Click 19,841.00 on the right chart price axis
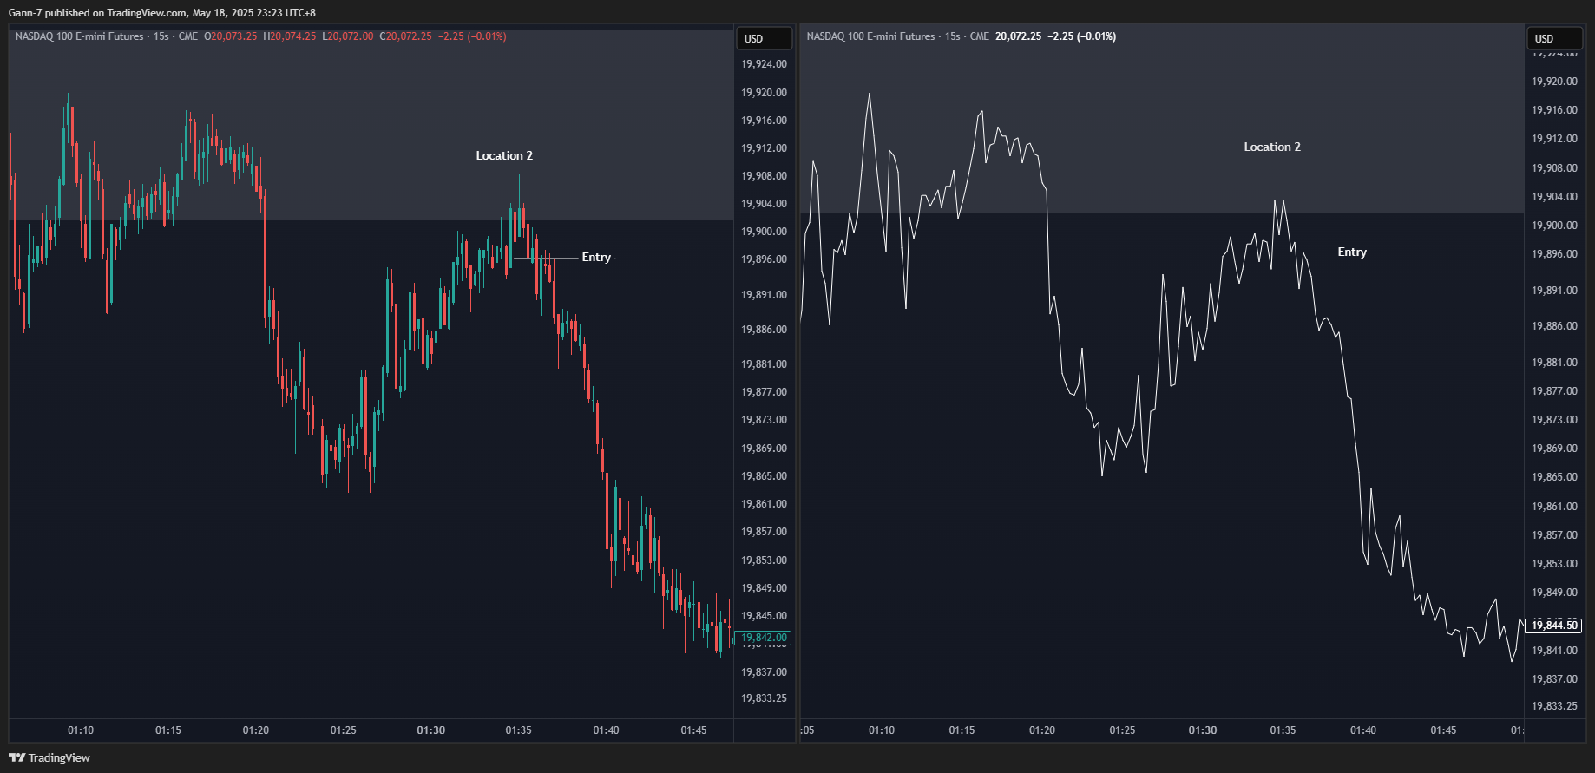 (1554, 651)
